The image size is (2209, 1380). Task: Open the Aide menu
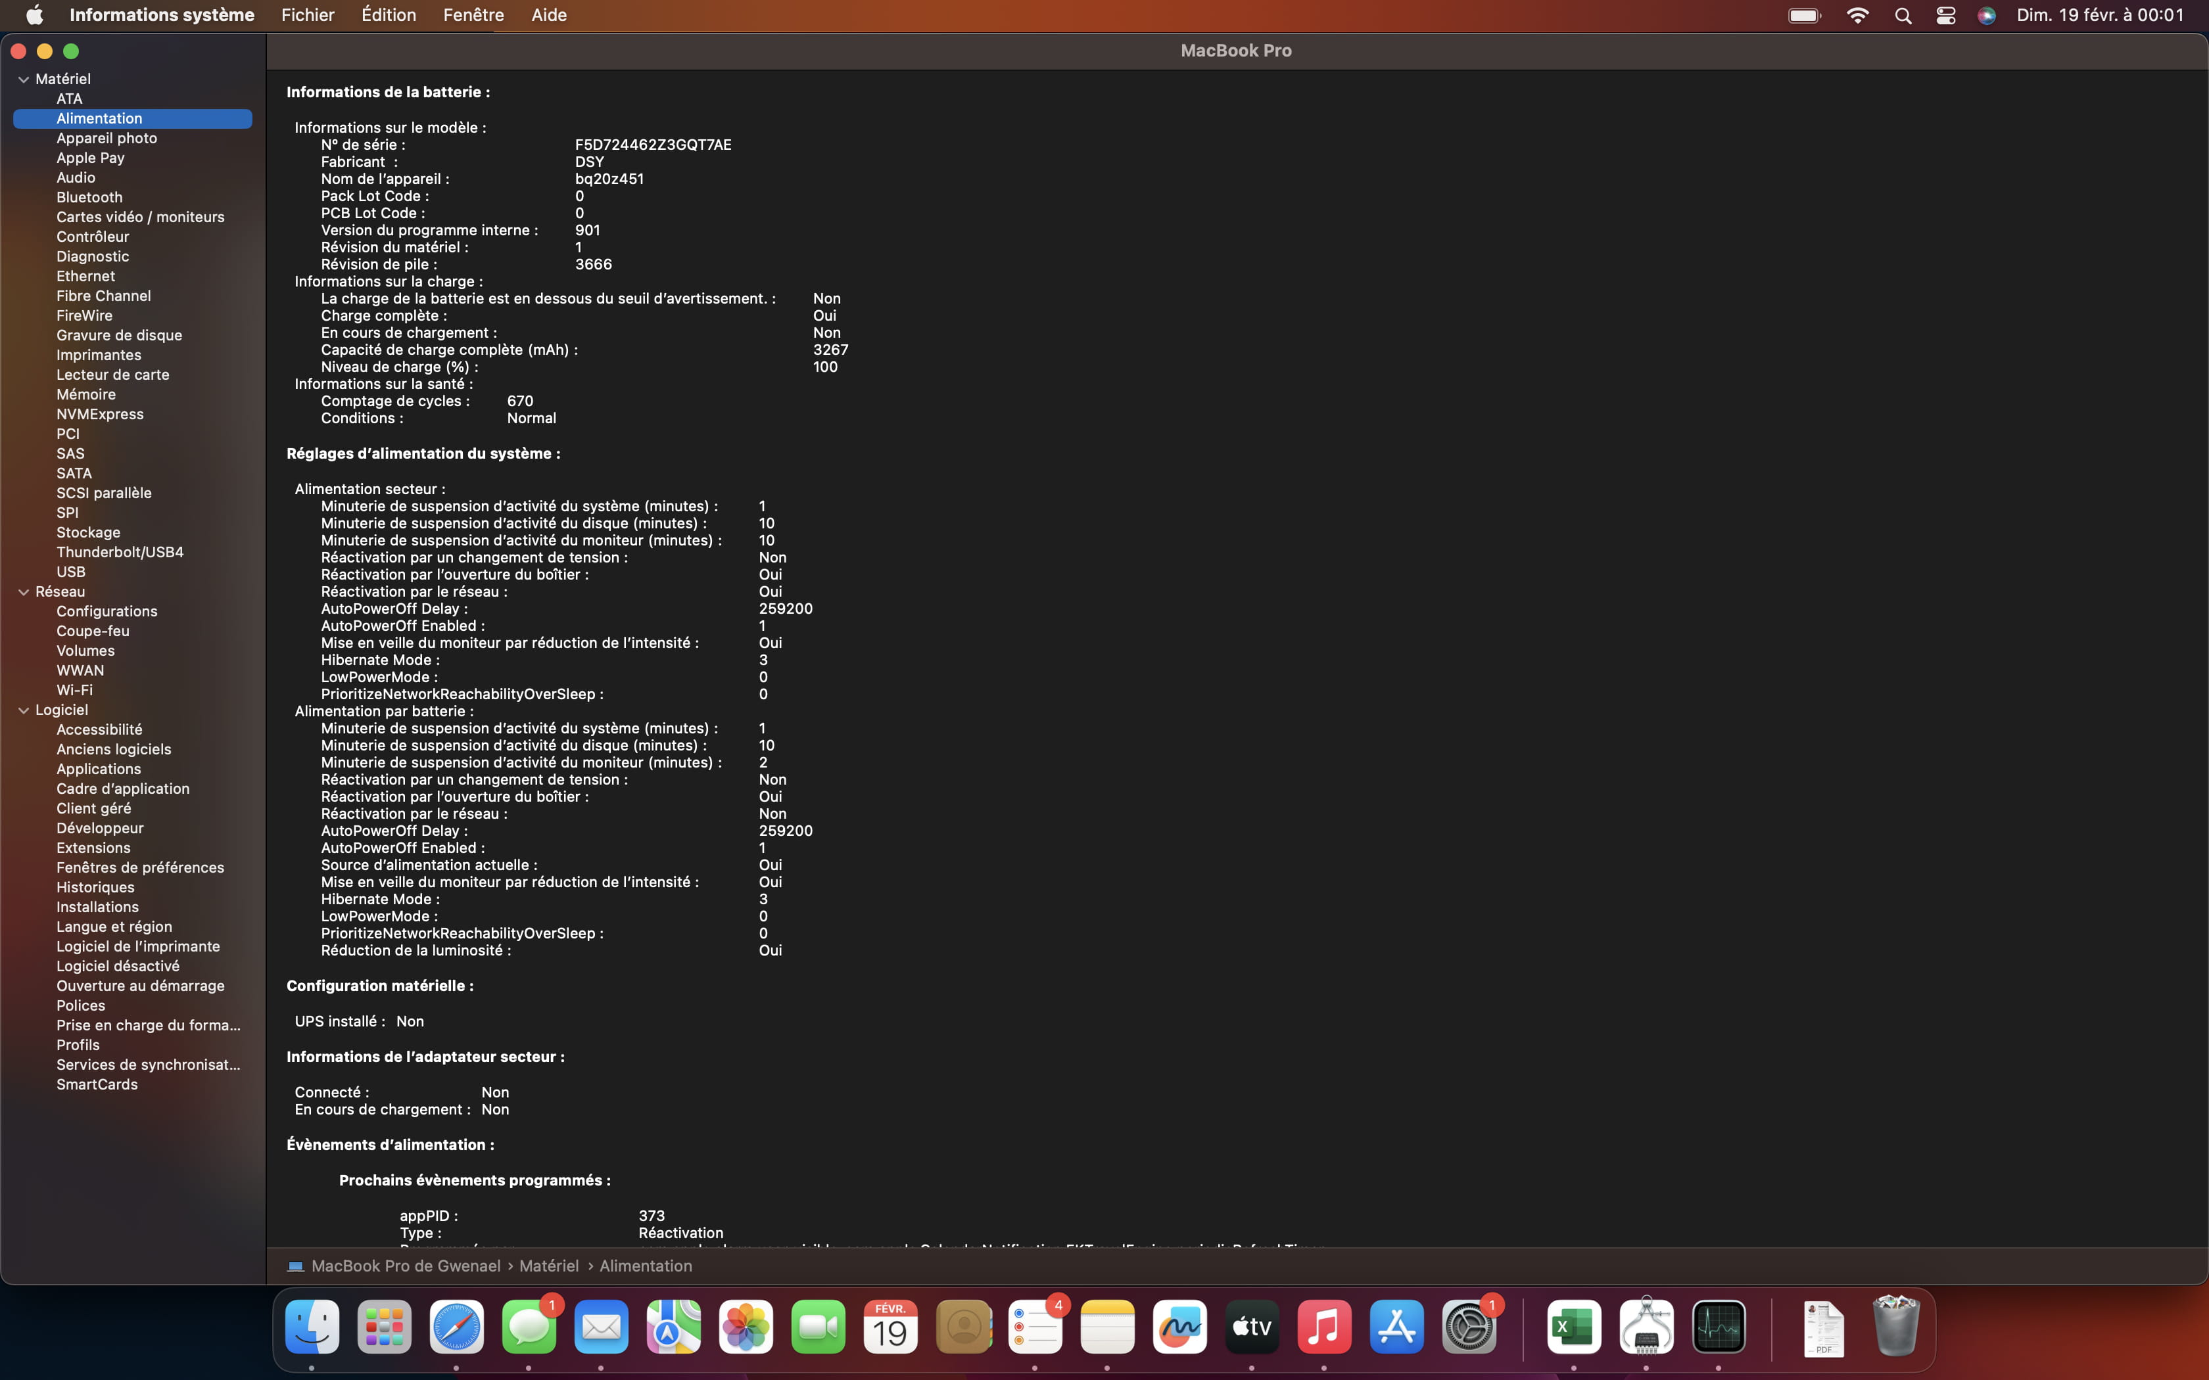(550, 14)
